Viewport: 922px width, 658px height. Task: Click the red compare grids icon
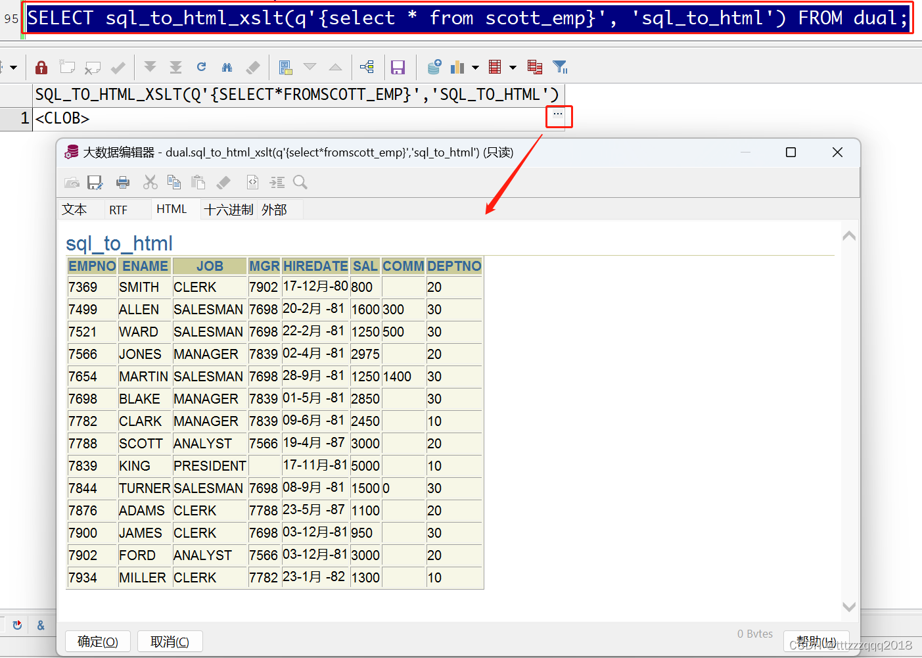click(x=535, y=67)
